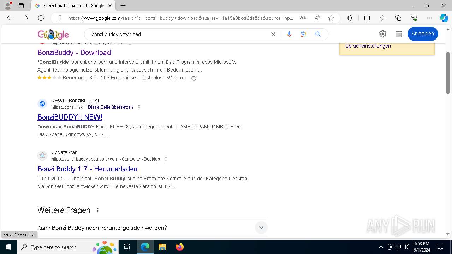Go to Google home via logo
The height and width of the screenshot is (254, 452).
pyautogui.click(x=53, y=34)
